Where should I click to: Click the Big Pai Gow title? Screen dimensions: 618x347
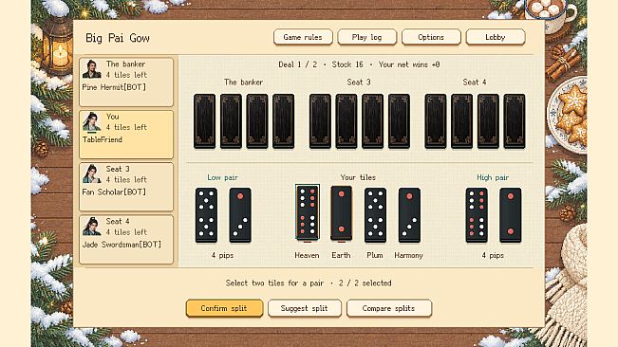click(x=118, y=38)
